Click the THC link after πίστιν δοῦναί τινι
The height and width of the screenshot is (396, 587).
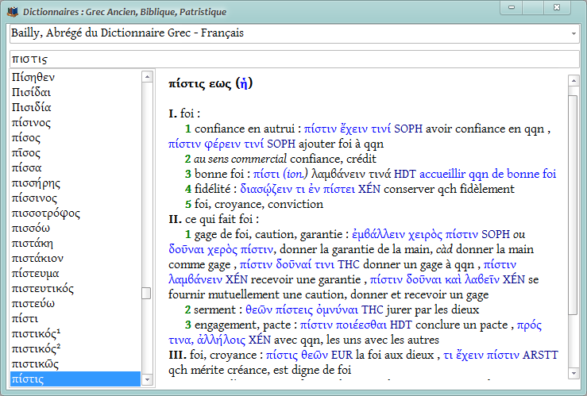pos(348,264)
